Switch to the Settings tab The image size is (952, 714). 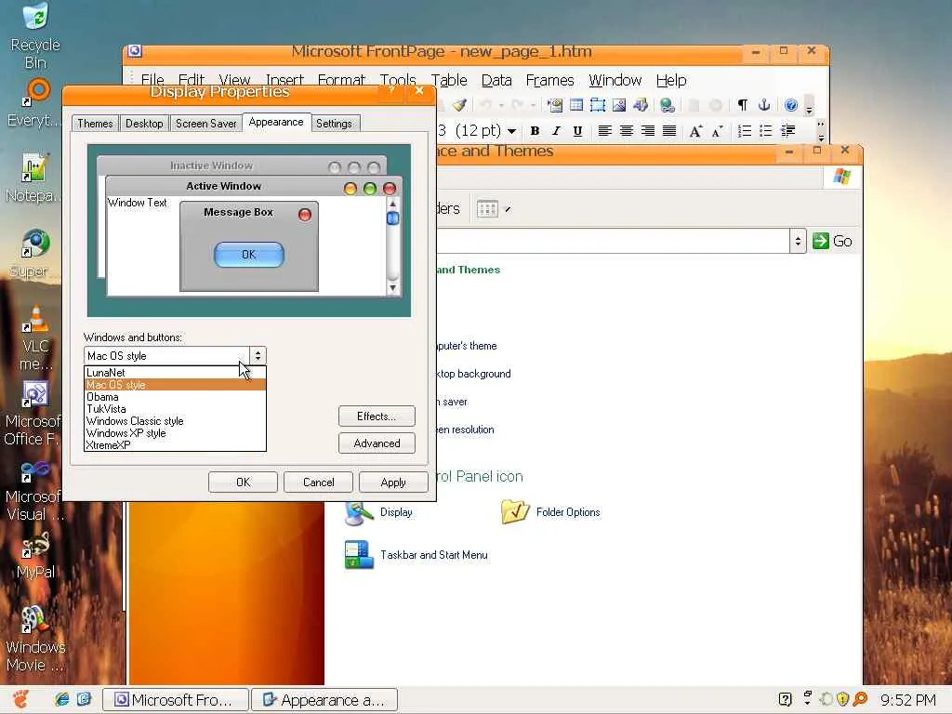pos(334,124)
